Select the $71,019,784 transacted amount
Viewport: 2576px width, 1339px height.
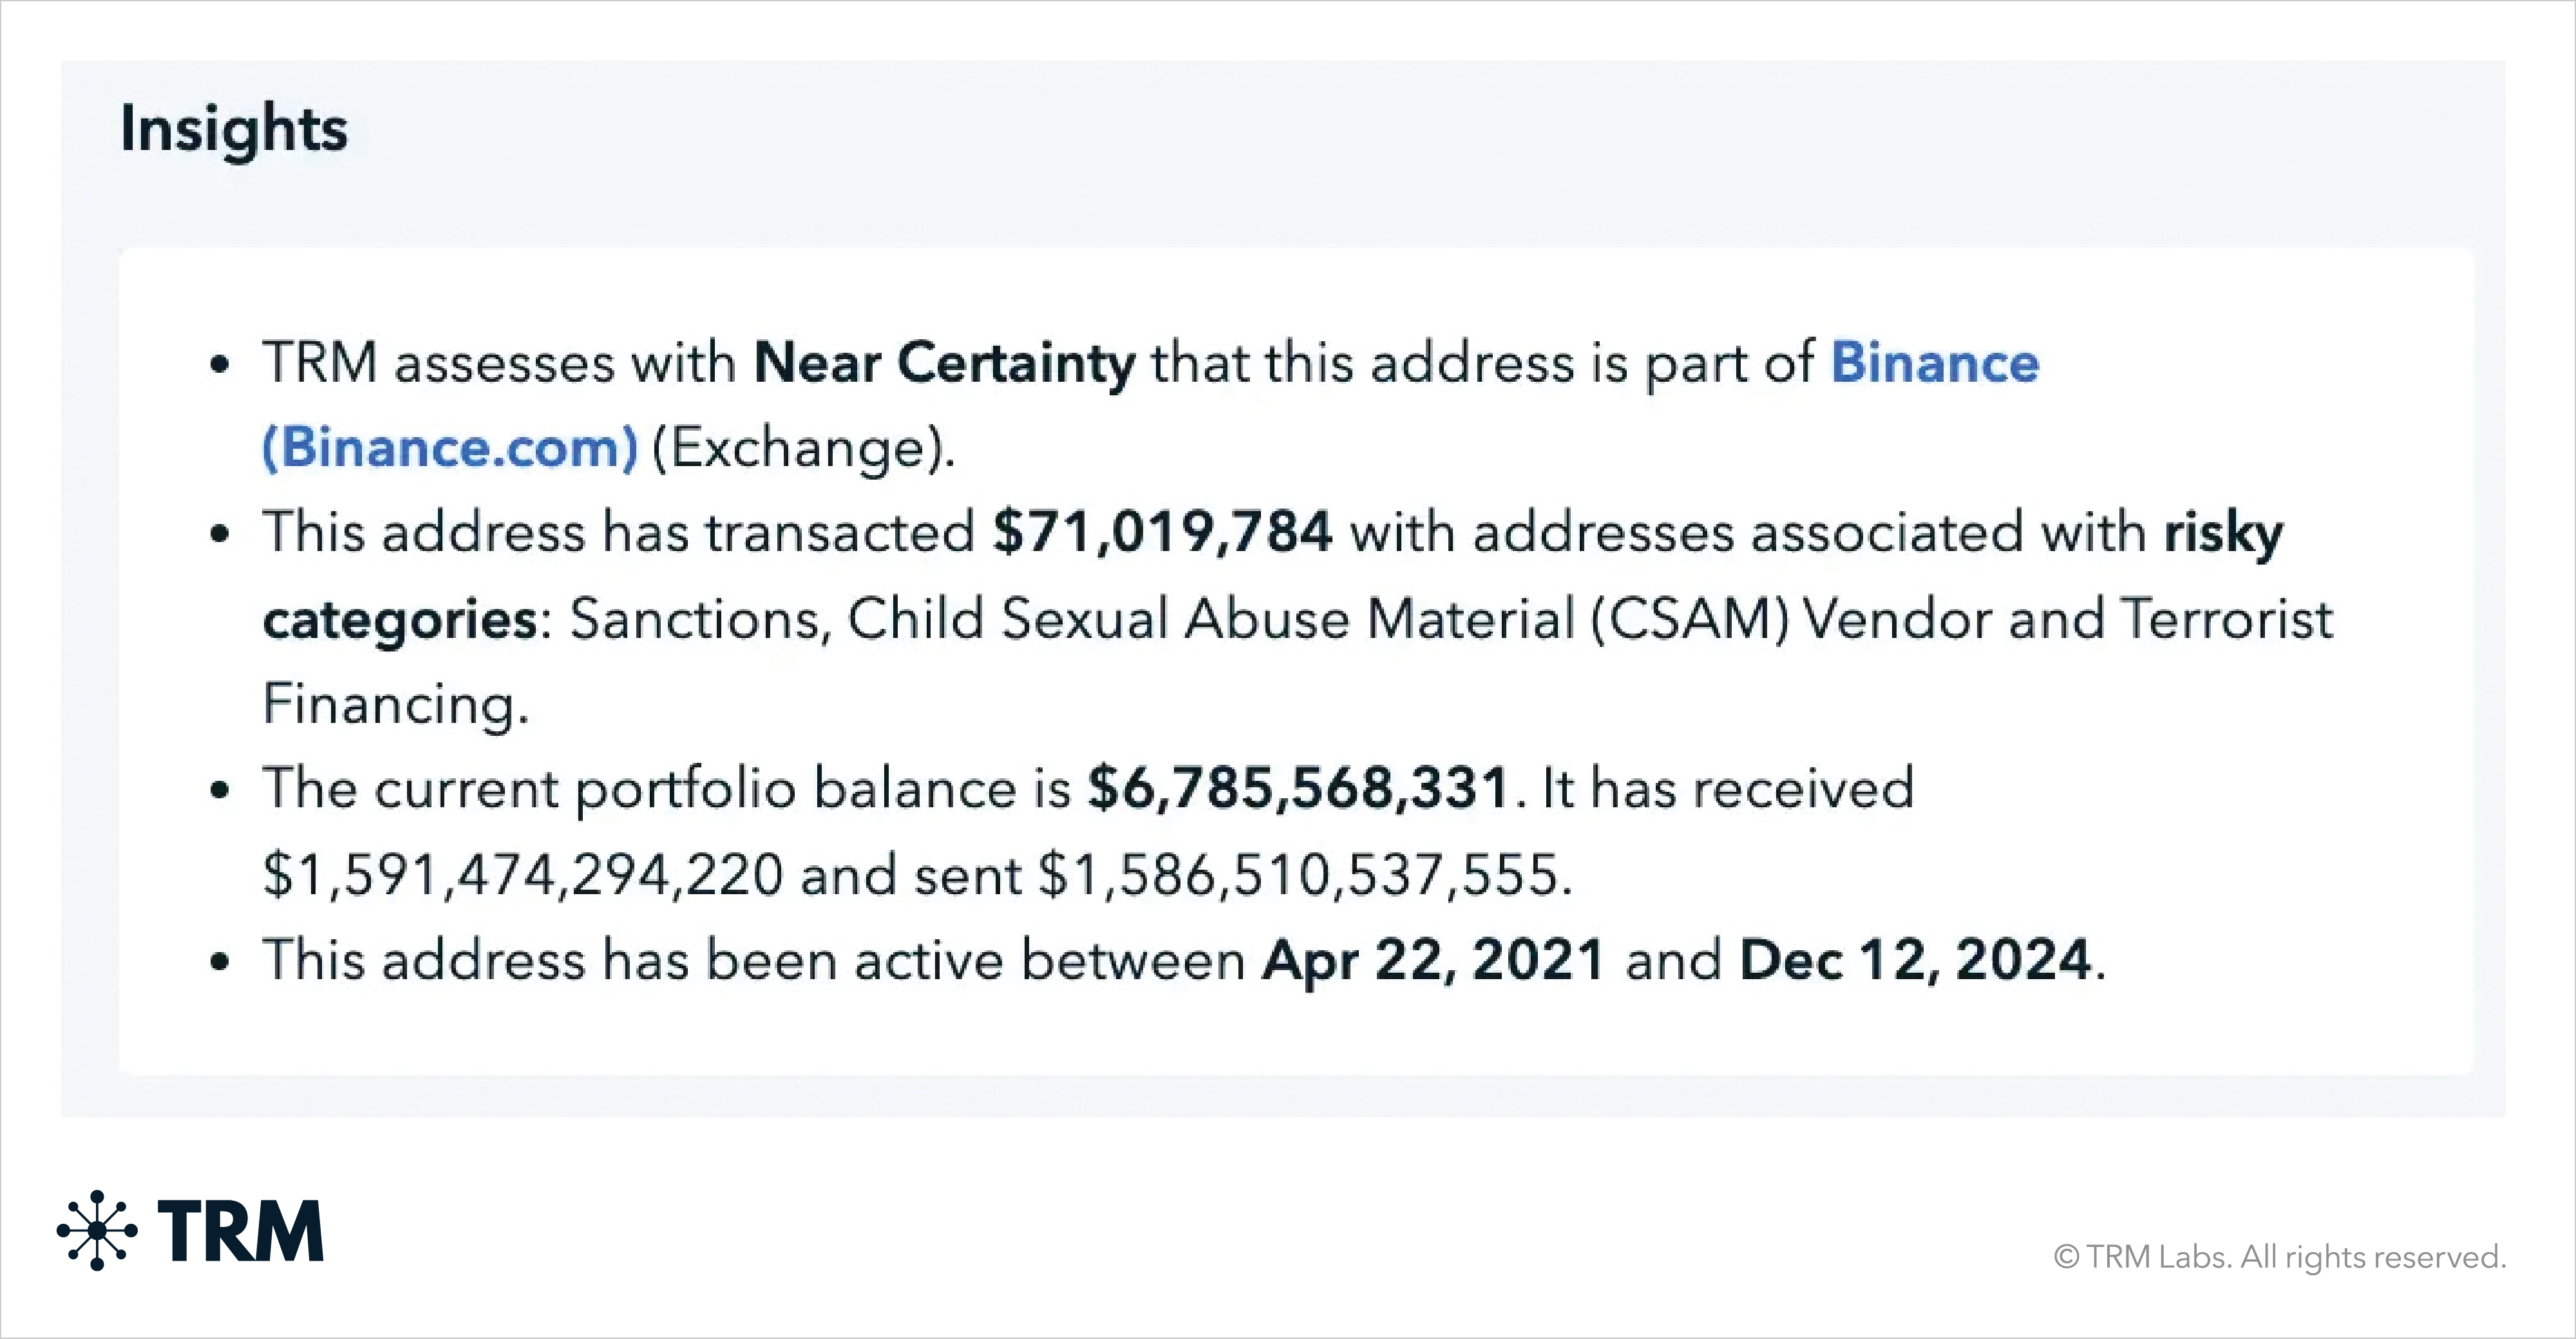tap(1162, 532)
